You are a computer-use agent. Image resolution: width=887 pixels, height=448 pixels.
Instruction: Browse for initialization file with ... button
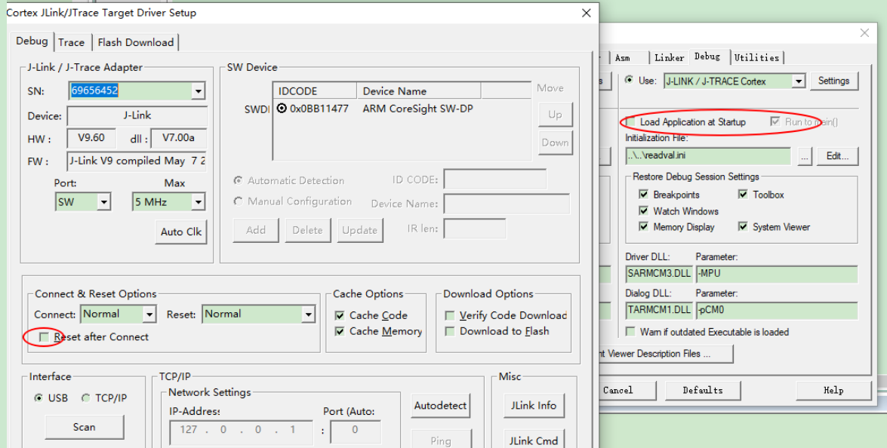[805, 156]
